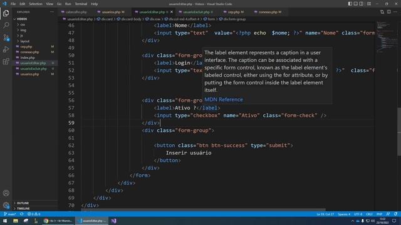Expand the js folder
Image resolution: width=401 pixels, height=225 pixels.
pyautogui.click(x=22, y=36)
